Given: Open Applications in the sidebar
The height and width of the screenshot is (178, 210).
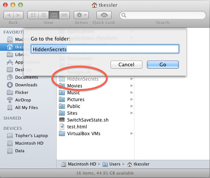Looking at the screenshot, I should pos(15,62).
